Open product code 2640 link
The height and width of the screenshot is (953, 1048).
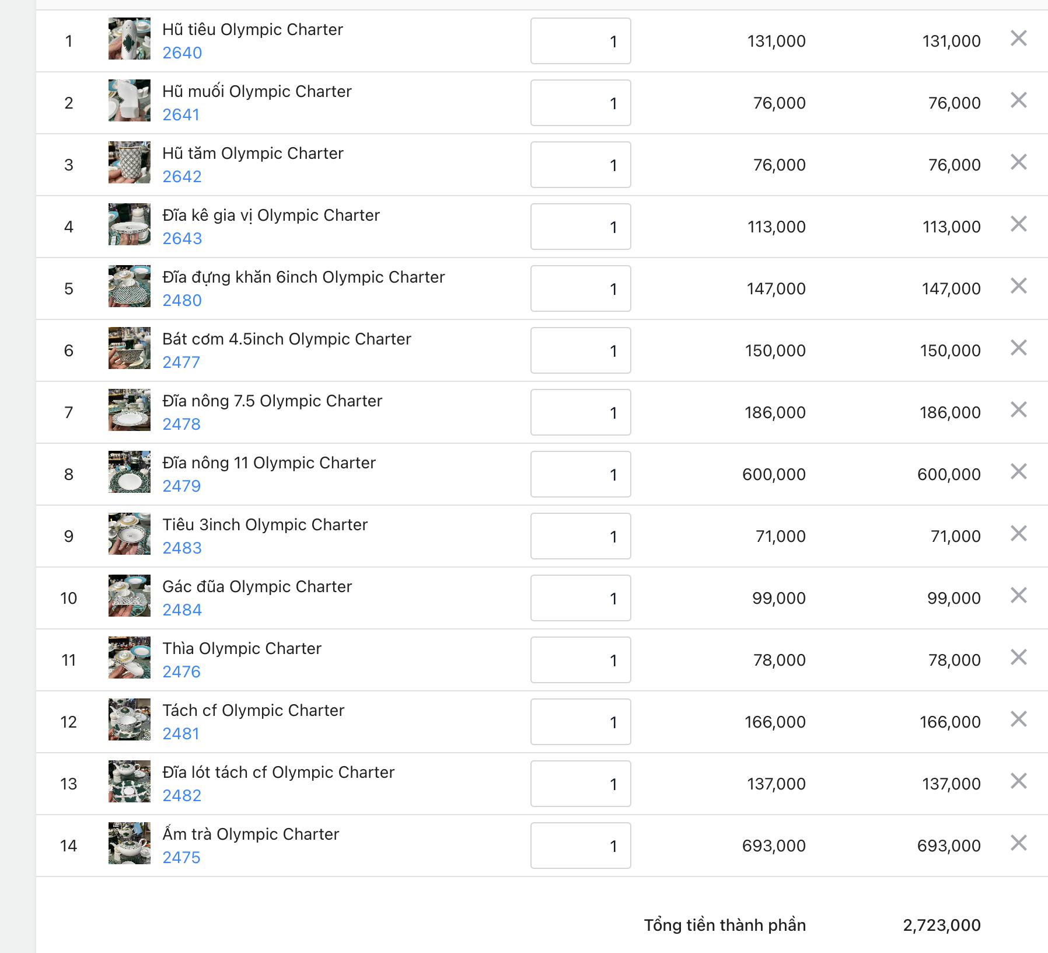[182, 53]
